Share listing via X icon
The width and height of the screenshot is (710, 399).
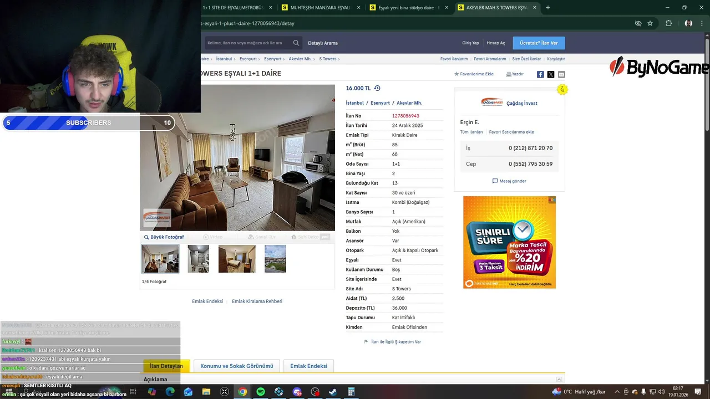(x=551, y=74)
